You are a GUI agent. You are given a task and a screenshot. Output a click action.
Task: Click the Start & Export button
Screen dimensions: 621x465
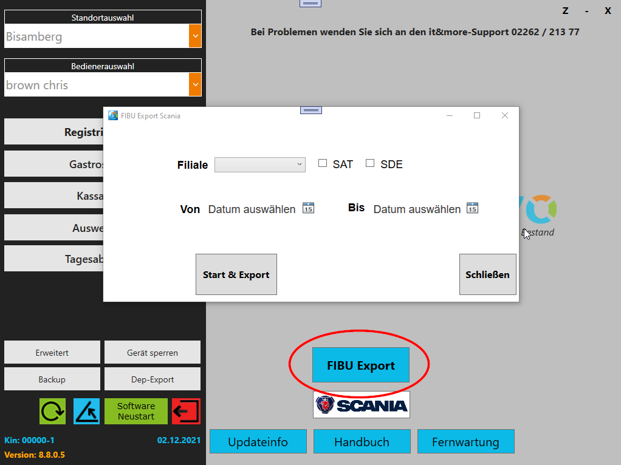[236, 274]
